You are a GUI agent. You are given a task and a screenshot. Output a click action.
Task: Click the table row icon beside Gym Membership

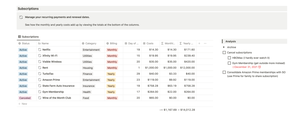point(40,92)
